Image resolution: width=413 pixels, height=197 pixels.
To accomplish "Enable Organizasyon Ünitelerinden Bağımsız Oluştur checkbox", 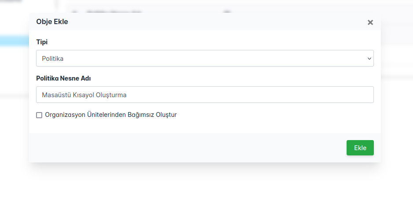I will (39, 115).
